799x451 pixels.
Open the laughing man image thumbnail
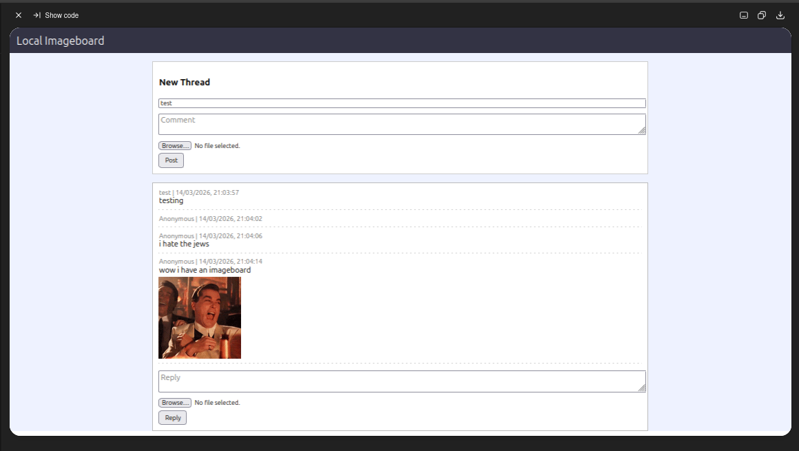point(200,318)
